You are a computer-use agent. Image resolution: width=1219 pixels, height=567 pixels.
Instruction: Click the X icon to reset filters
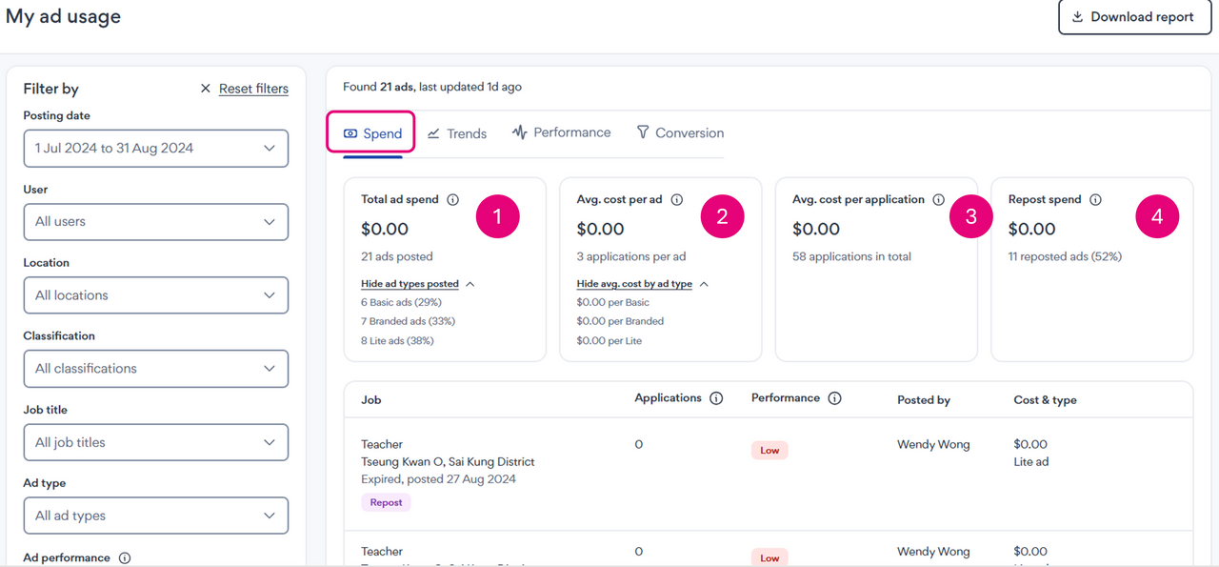tap(205, 89)
